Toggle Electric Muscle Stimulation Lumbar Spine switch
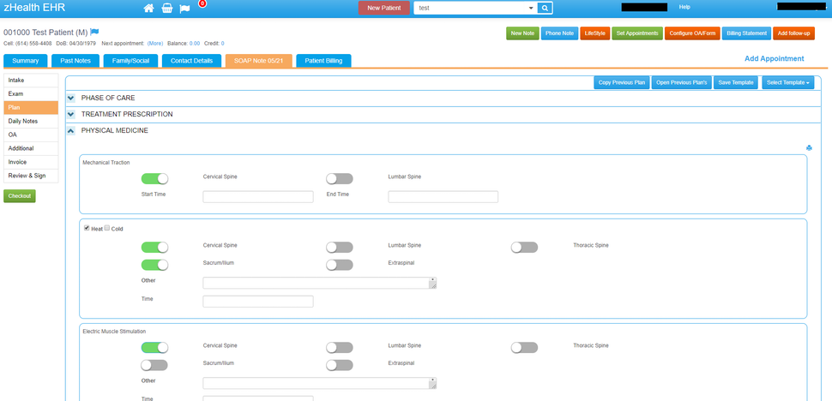This screenshot has height=401, width=832. coord(340,348)
